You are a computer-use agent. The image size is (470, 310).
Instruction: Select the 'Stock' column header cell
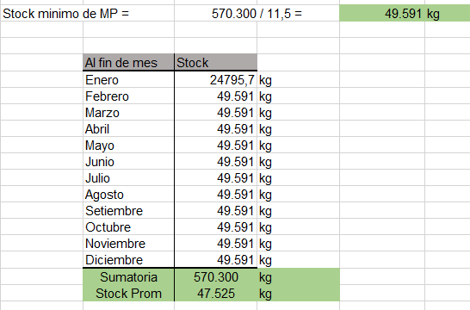[x=215, y=62]
